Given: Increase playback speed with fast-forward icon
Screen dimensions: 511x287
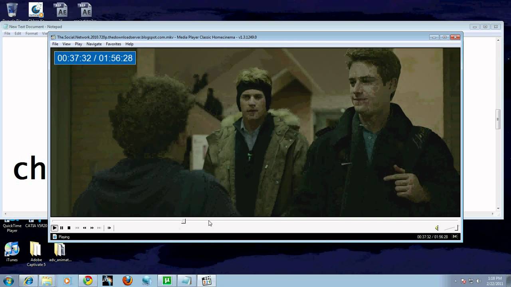Looking at the screenshot, I should 92,228.
